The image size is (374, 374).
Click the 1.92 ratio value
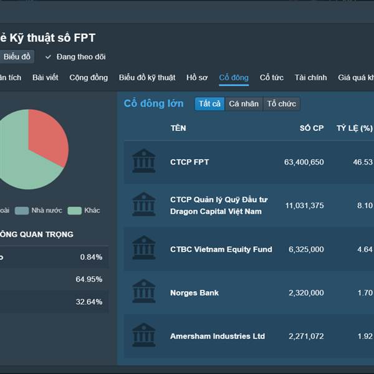[x=365, y=336]
